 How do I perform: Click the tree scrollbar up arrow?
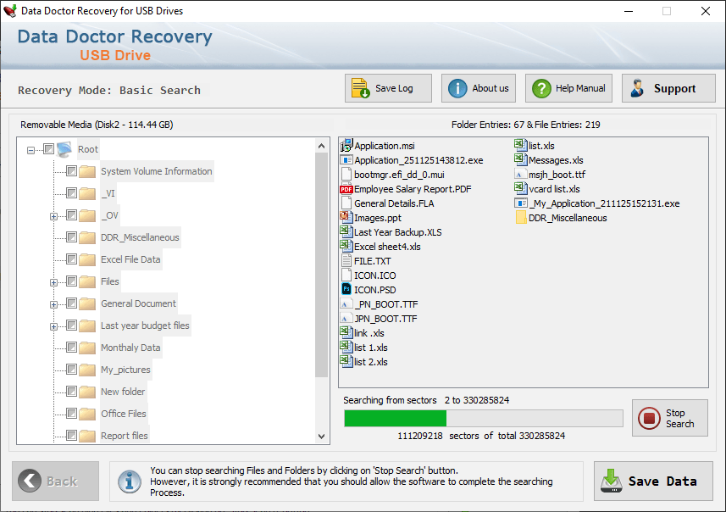tap(321, 146)
